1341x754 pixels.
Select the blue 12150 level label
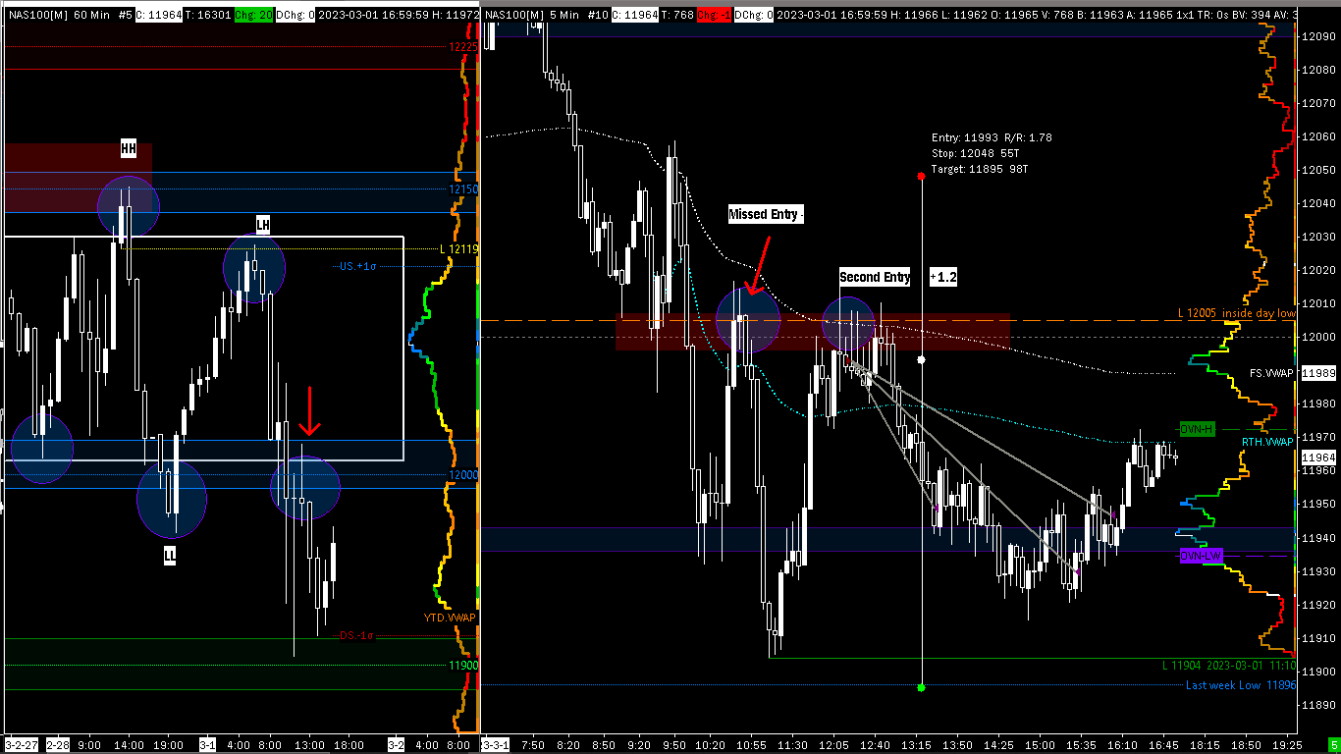click(462, 188)
